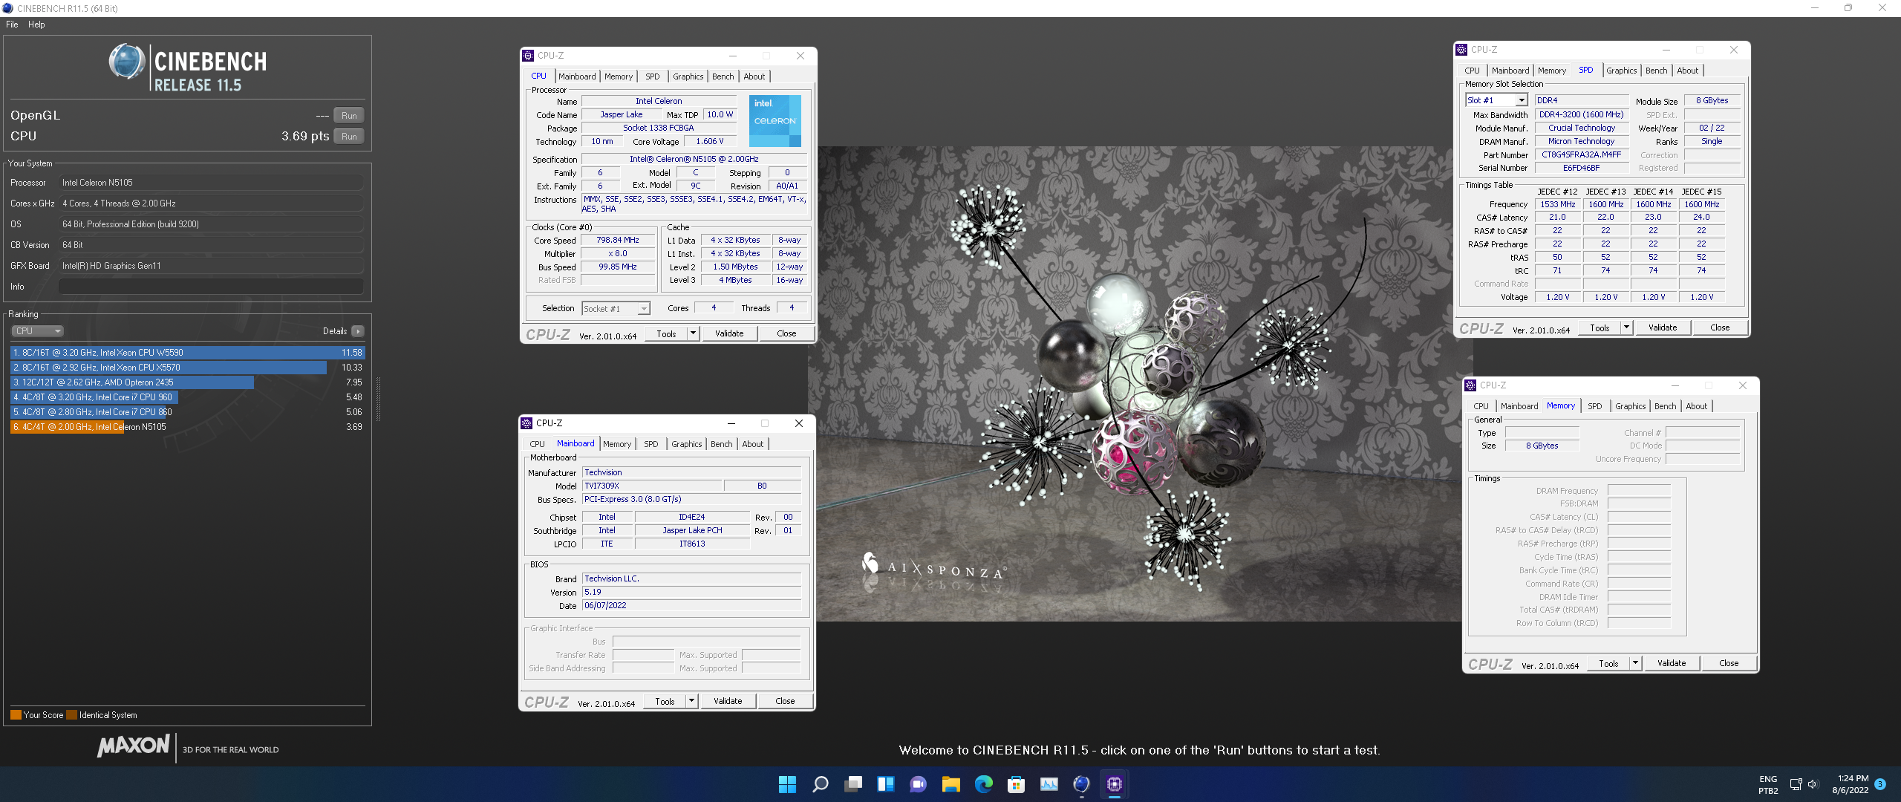Image resolution: width=1901 pixels, height=802 pixels.
Task: Click Tools button in SPD window
Action: [x=1600, y=327]
